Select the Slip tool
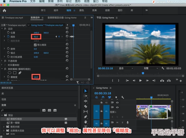Viewport: 186px width, 138px height. coord(85,112)
